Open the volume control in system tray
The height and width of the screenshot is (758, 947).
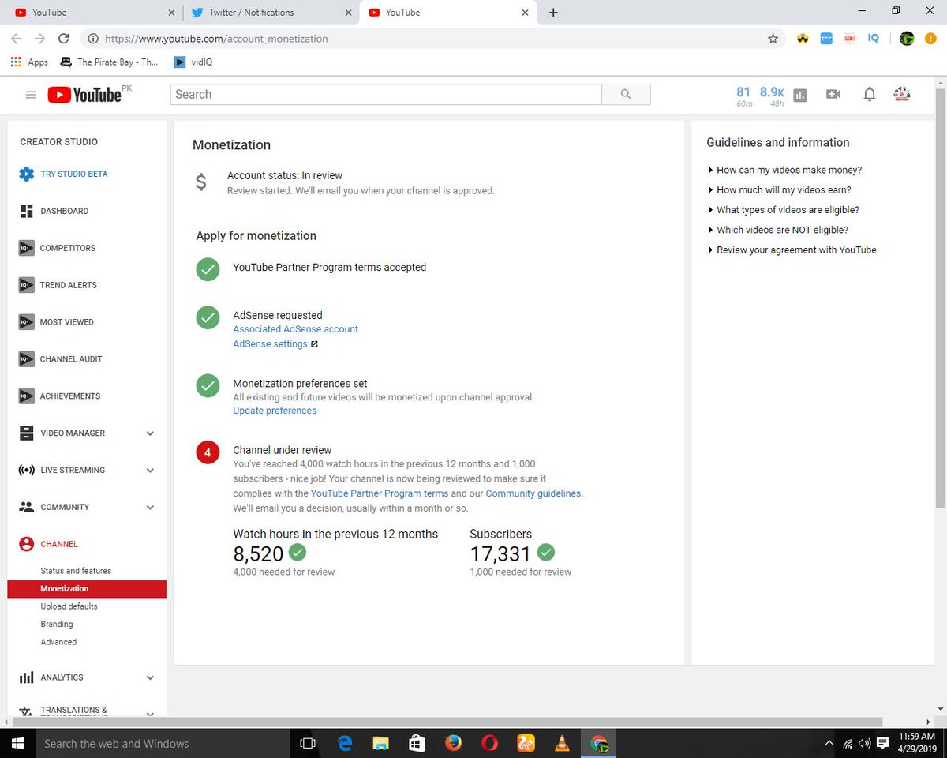tap(864, 743)
